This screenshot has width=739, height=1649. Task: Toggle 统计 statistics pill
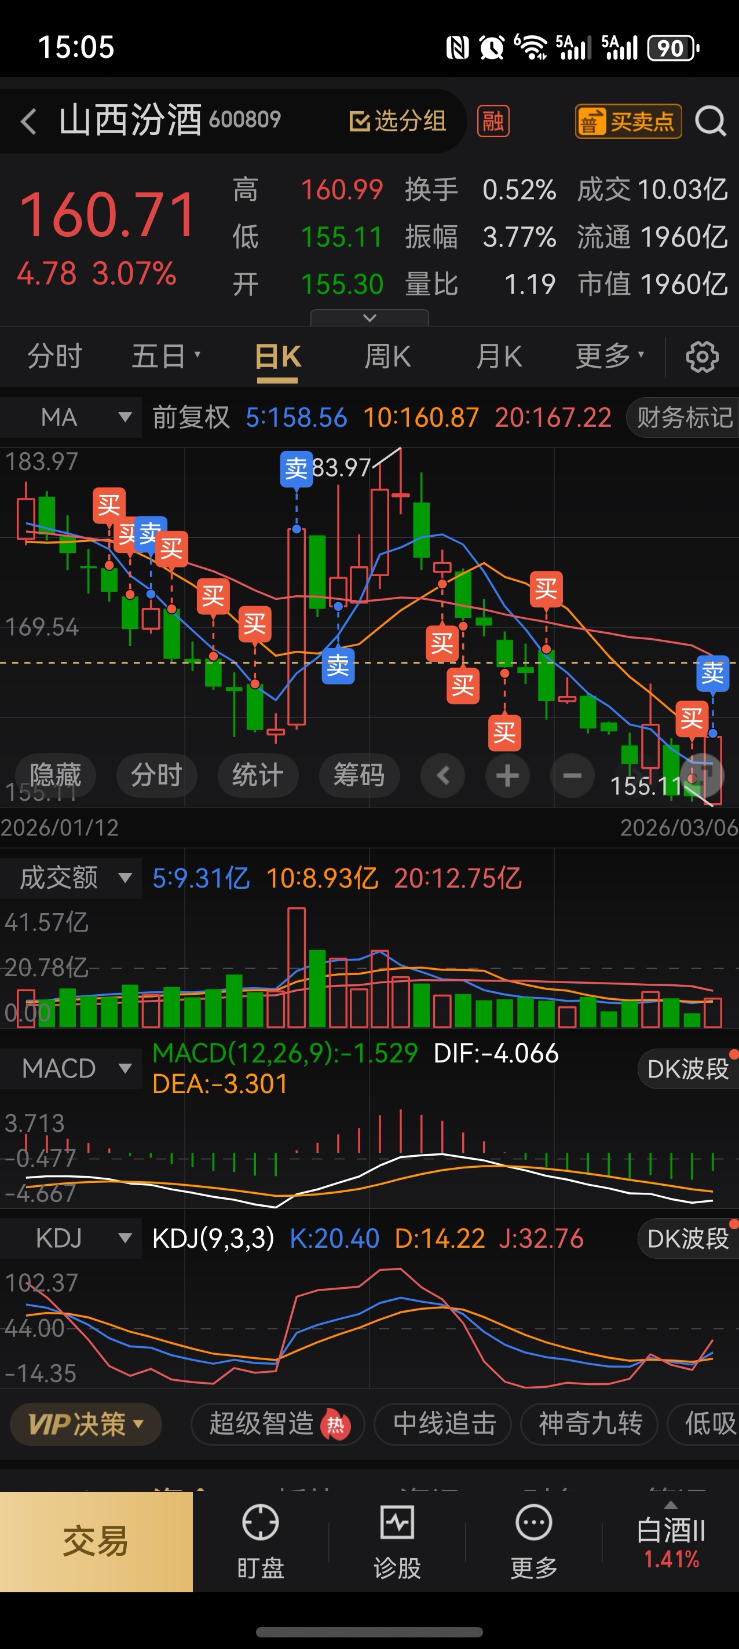[257, 775]
